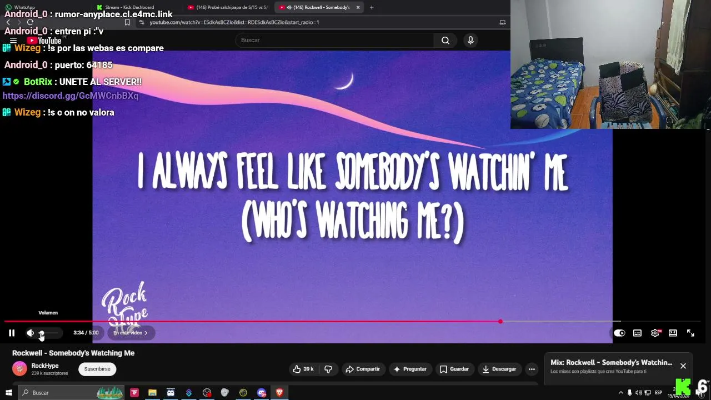
Task: Go back in browser history
Action: click(8, 22)
